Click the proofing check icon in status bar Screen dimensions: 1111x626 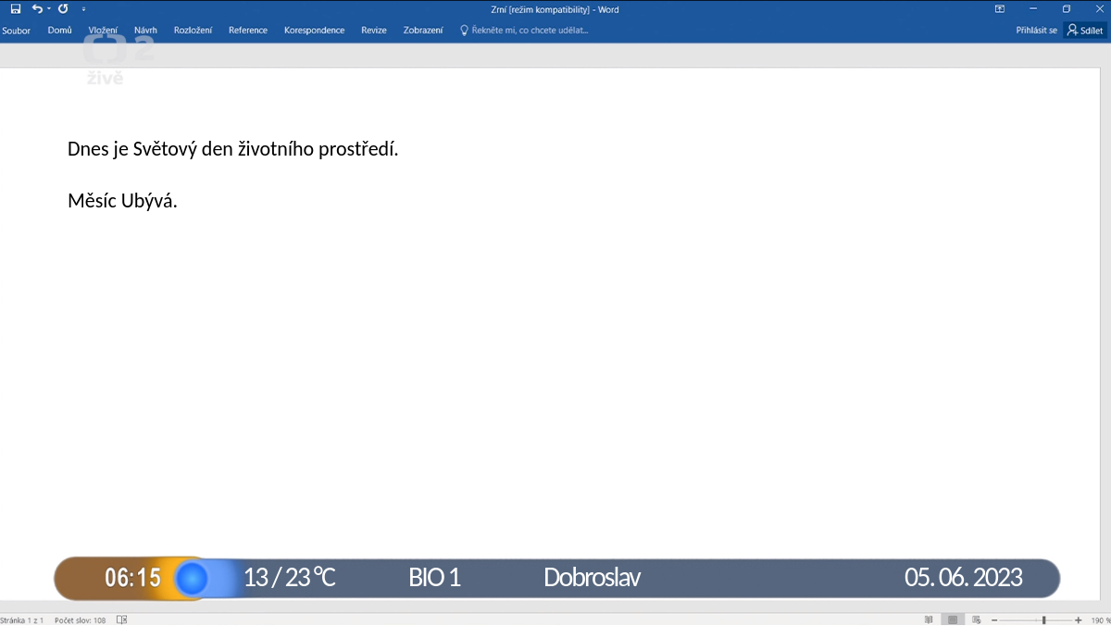tap(122, 620)
